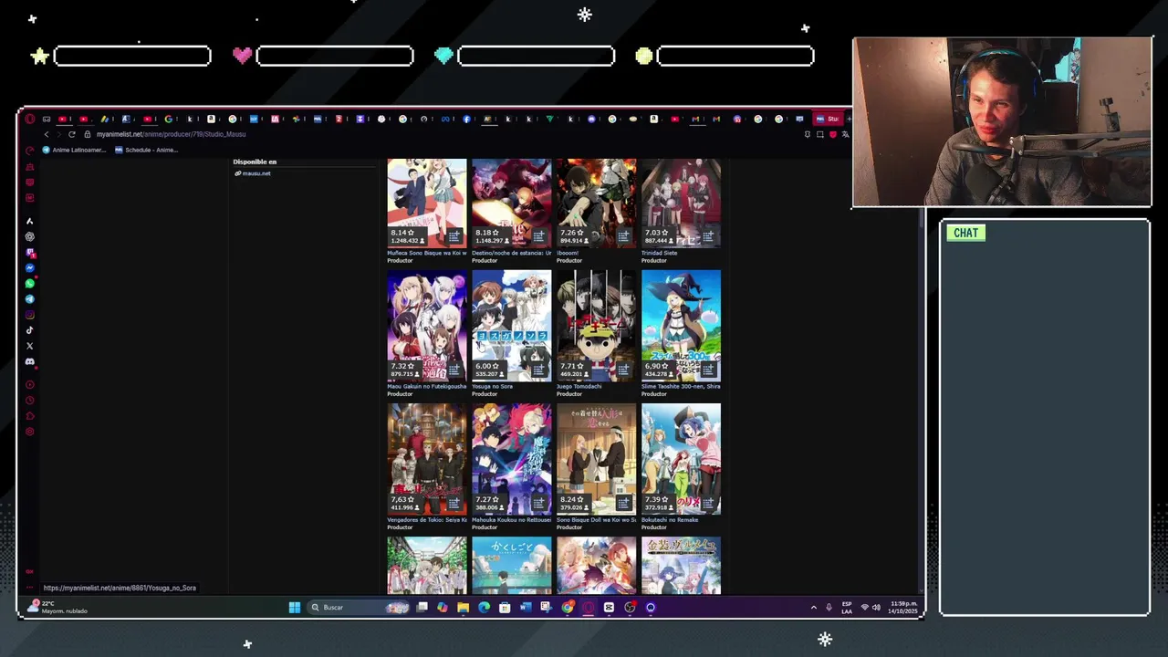Add Juego Tomodachi to list icon
The height and width of the screenshot is (657, 1168).
tap(624, 370)
